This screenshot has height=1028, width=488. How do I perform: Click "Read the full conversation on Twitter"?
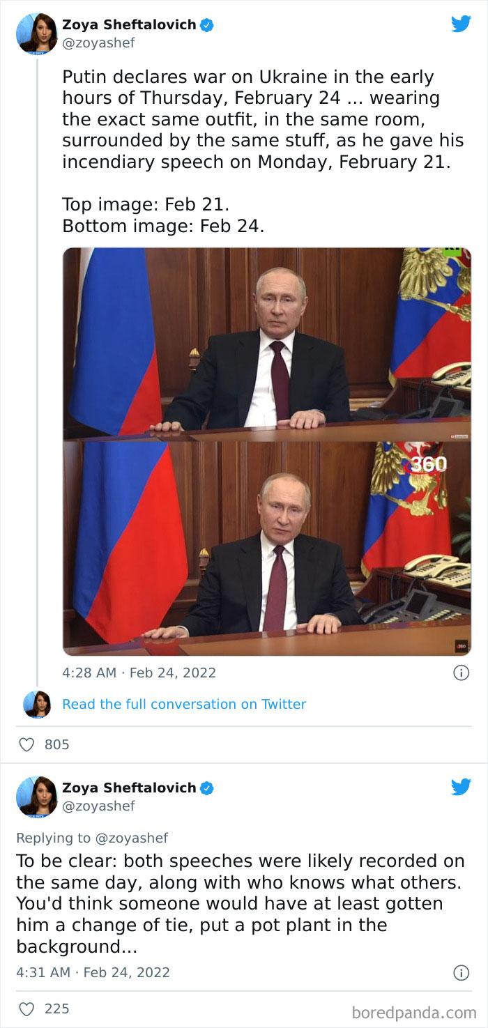[x=184, y=705]
